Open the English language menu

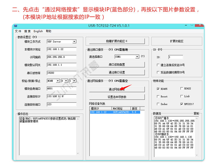coord(38,31)
